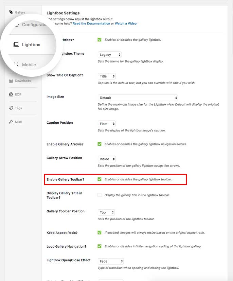Click the Downloads icon in sidebar
Viewport: 233px width, 281px height.
(11, 81)
